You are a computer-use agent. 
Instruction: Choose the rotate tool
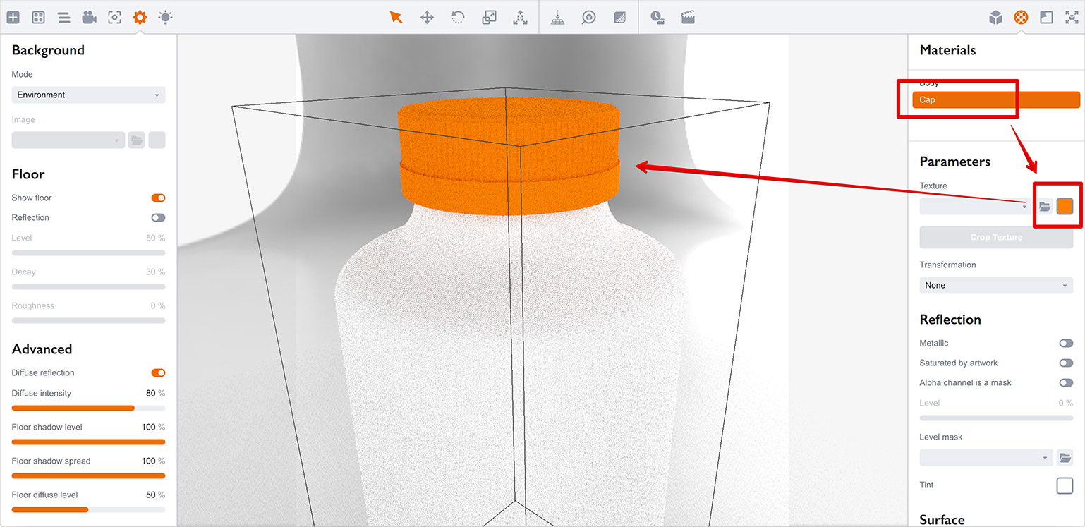tap(458, 17)
